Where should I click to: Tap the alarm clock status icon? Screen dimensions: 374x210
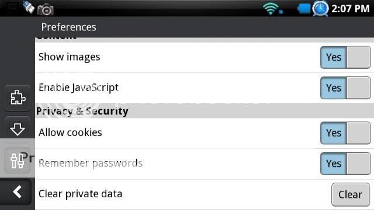pyautogui.click(x=320, y=9)
